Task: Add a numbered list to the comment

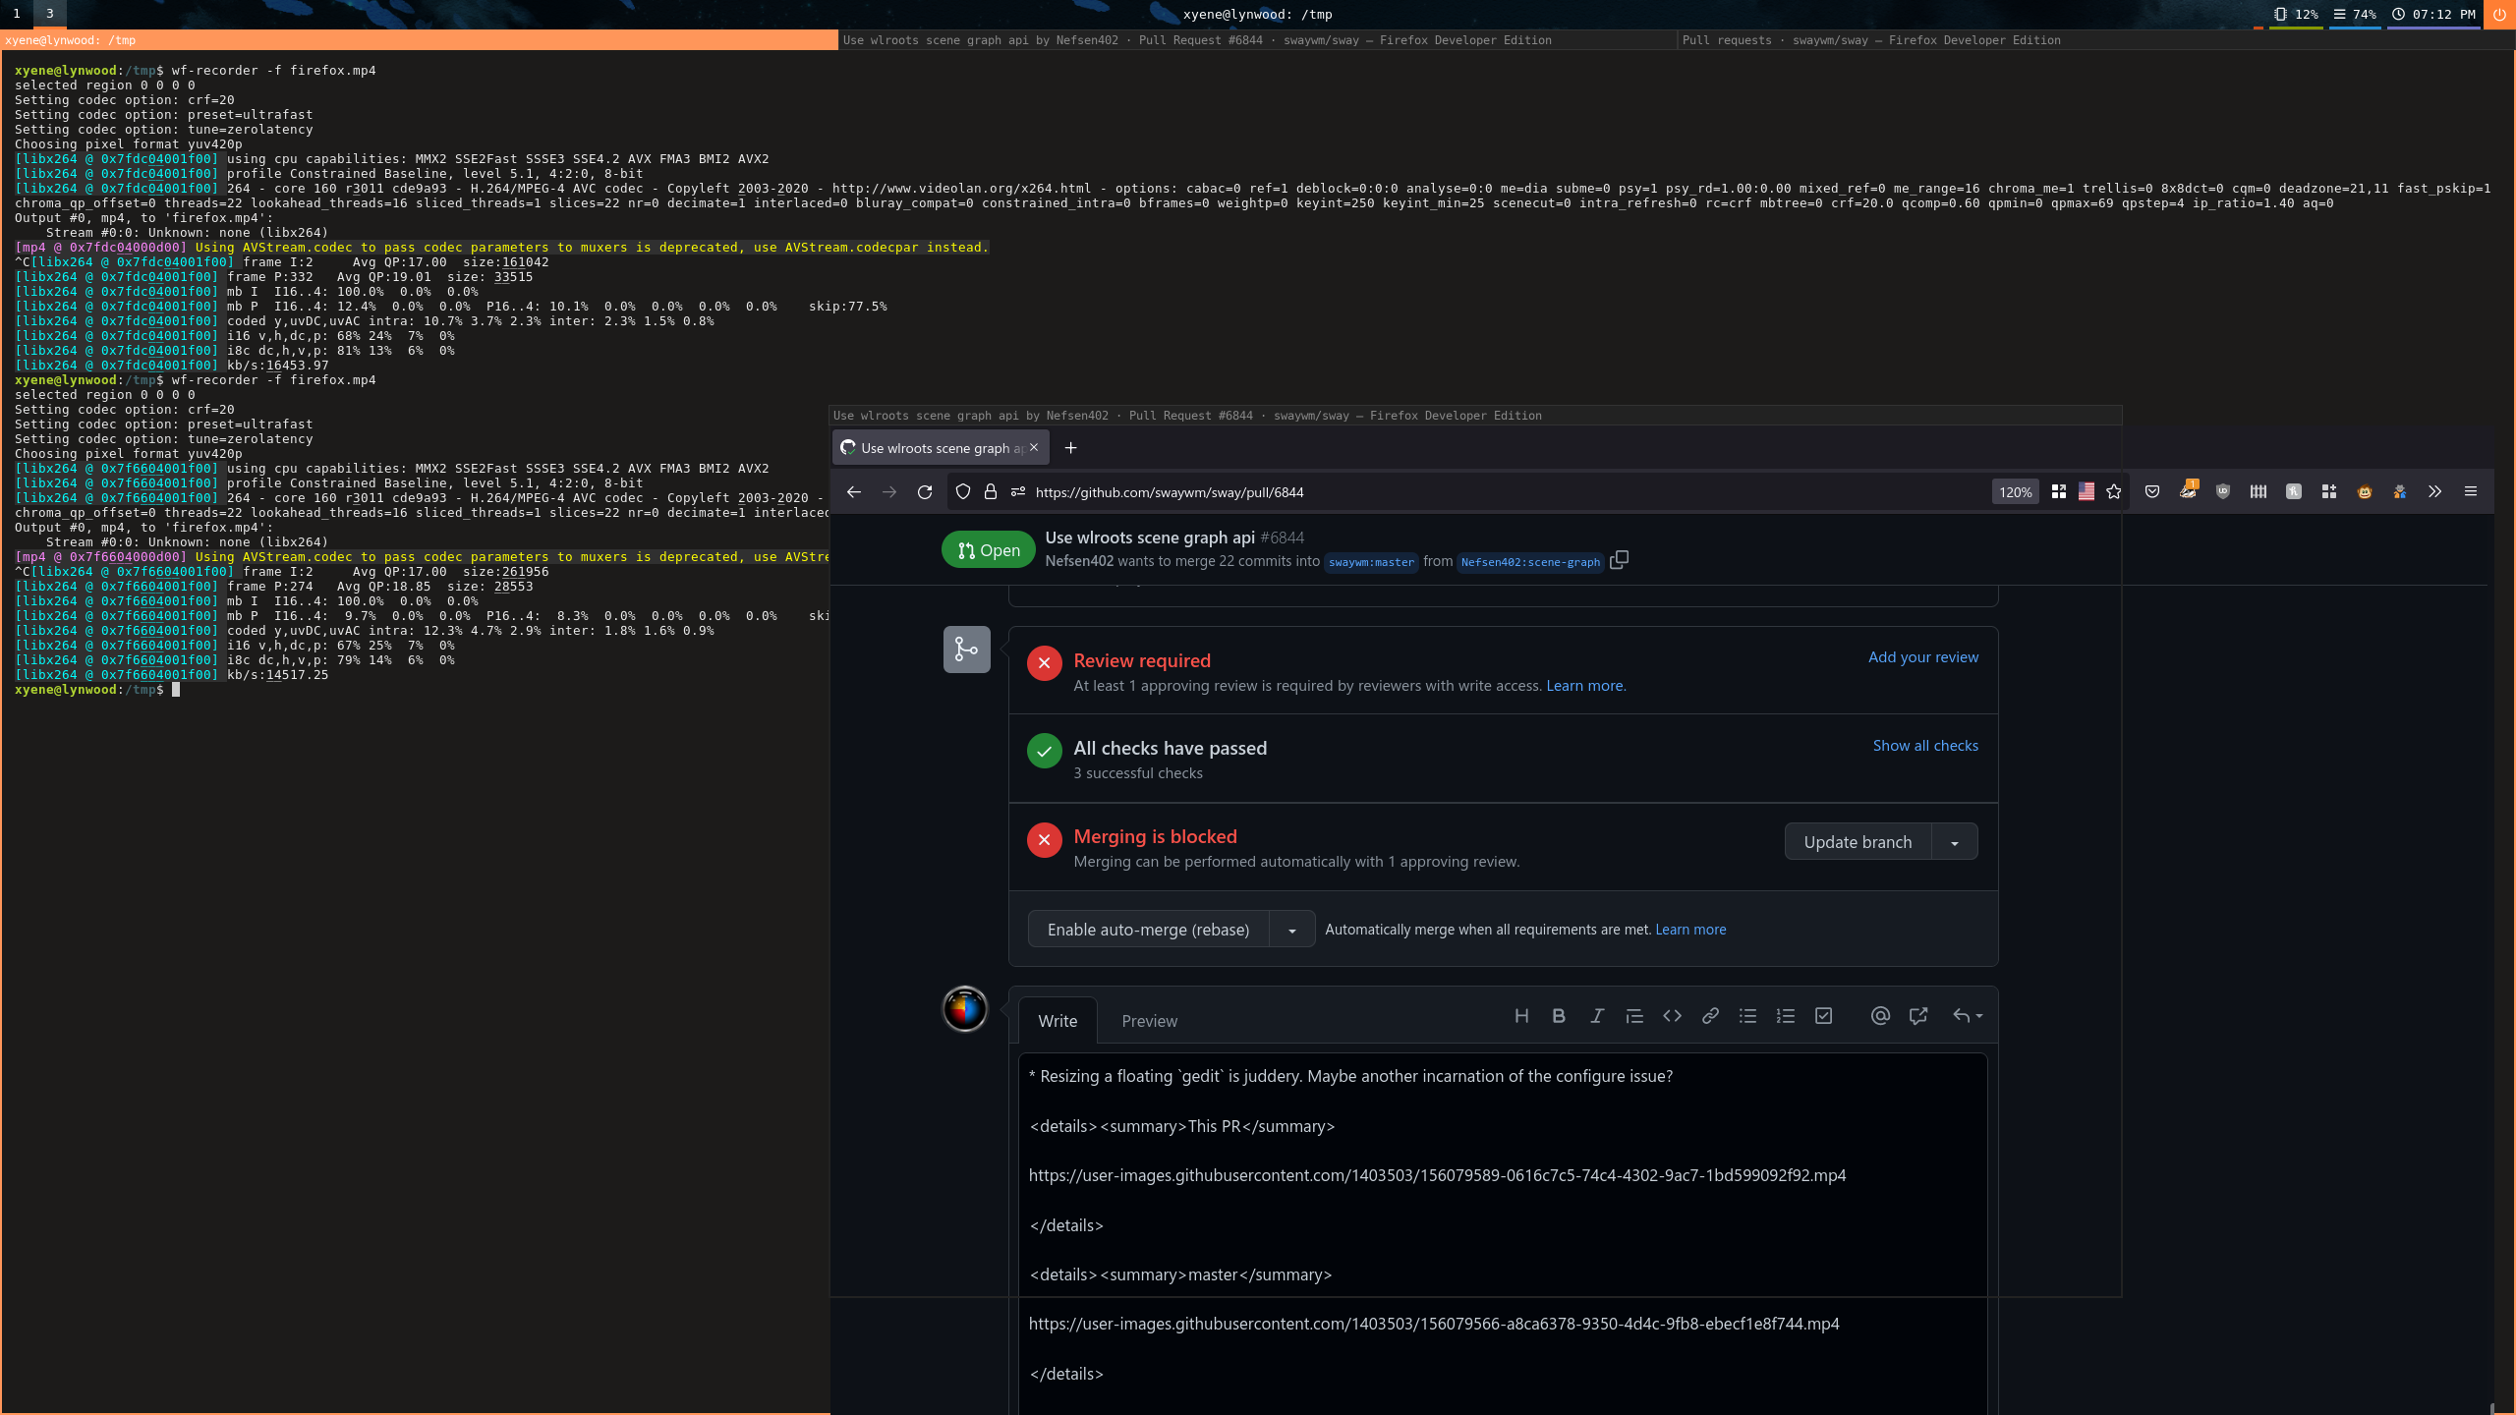Action: [1786, 1016]
